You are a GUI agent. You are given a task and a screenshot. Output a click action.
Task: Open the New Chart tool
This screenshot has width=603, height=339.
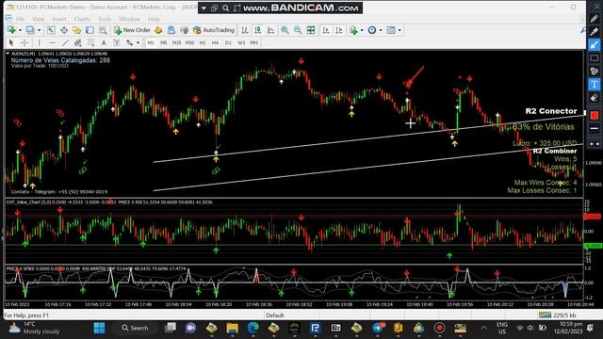[x=11, y=30]
